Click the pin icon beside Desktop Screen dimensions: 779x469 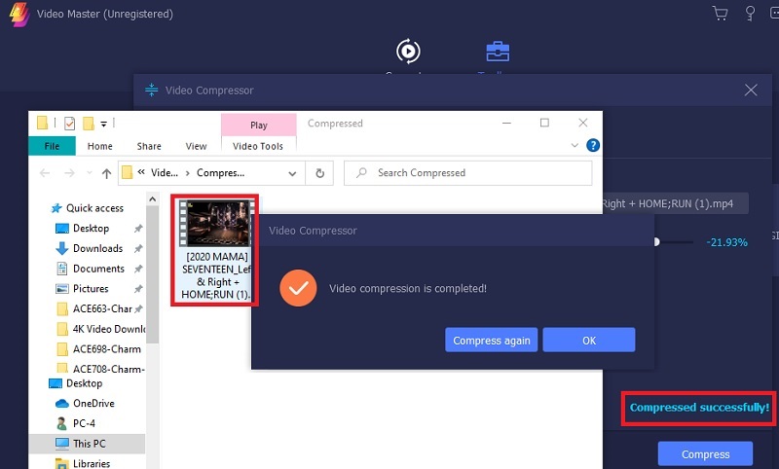tap(138, 229)
